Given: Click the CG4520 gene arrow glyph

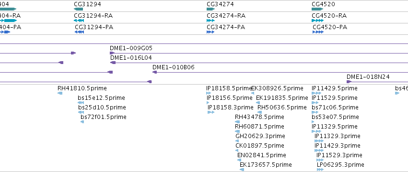Looking at the screenshot, I should coord(317,9).
